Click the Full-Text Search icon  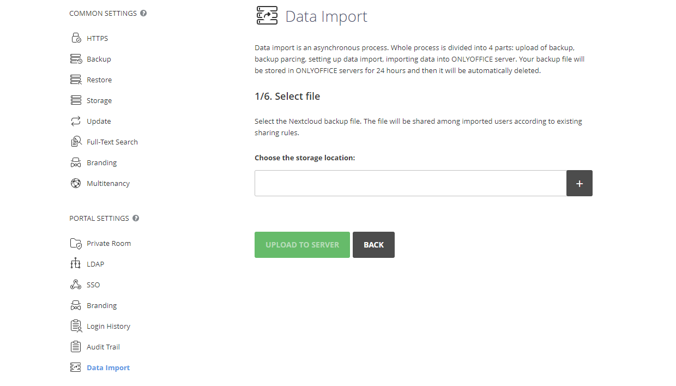(76, 142)
